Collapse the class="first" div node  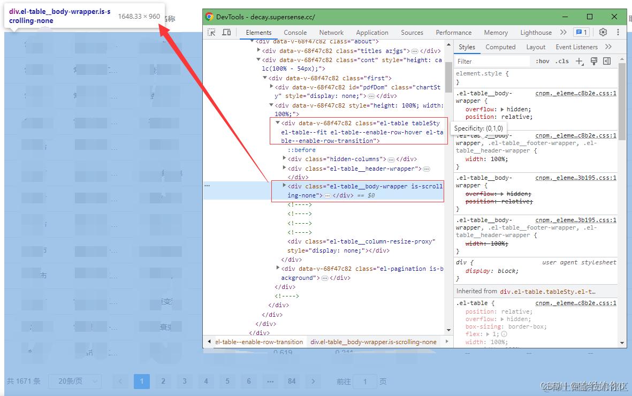pyautogui.click(x=265, y=78)
